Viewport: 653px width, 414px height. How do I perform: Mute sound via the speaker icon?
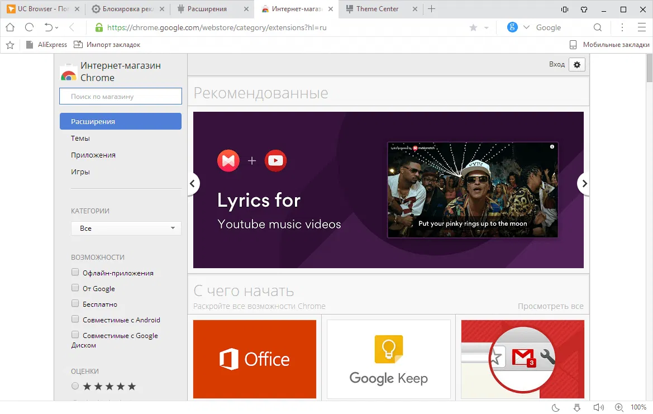598,407
